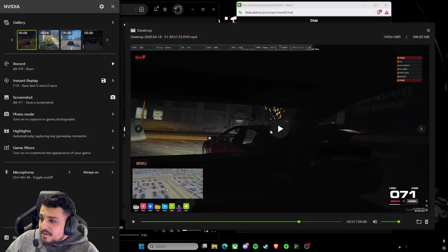Click the Windows Start button
448x252 pixels.
tap(141, 246)
